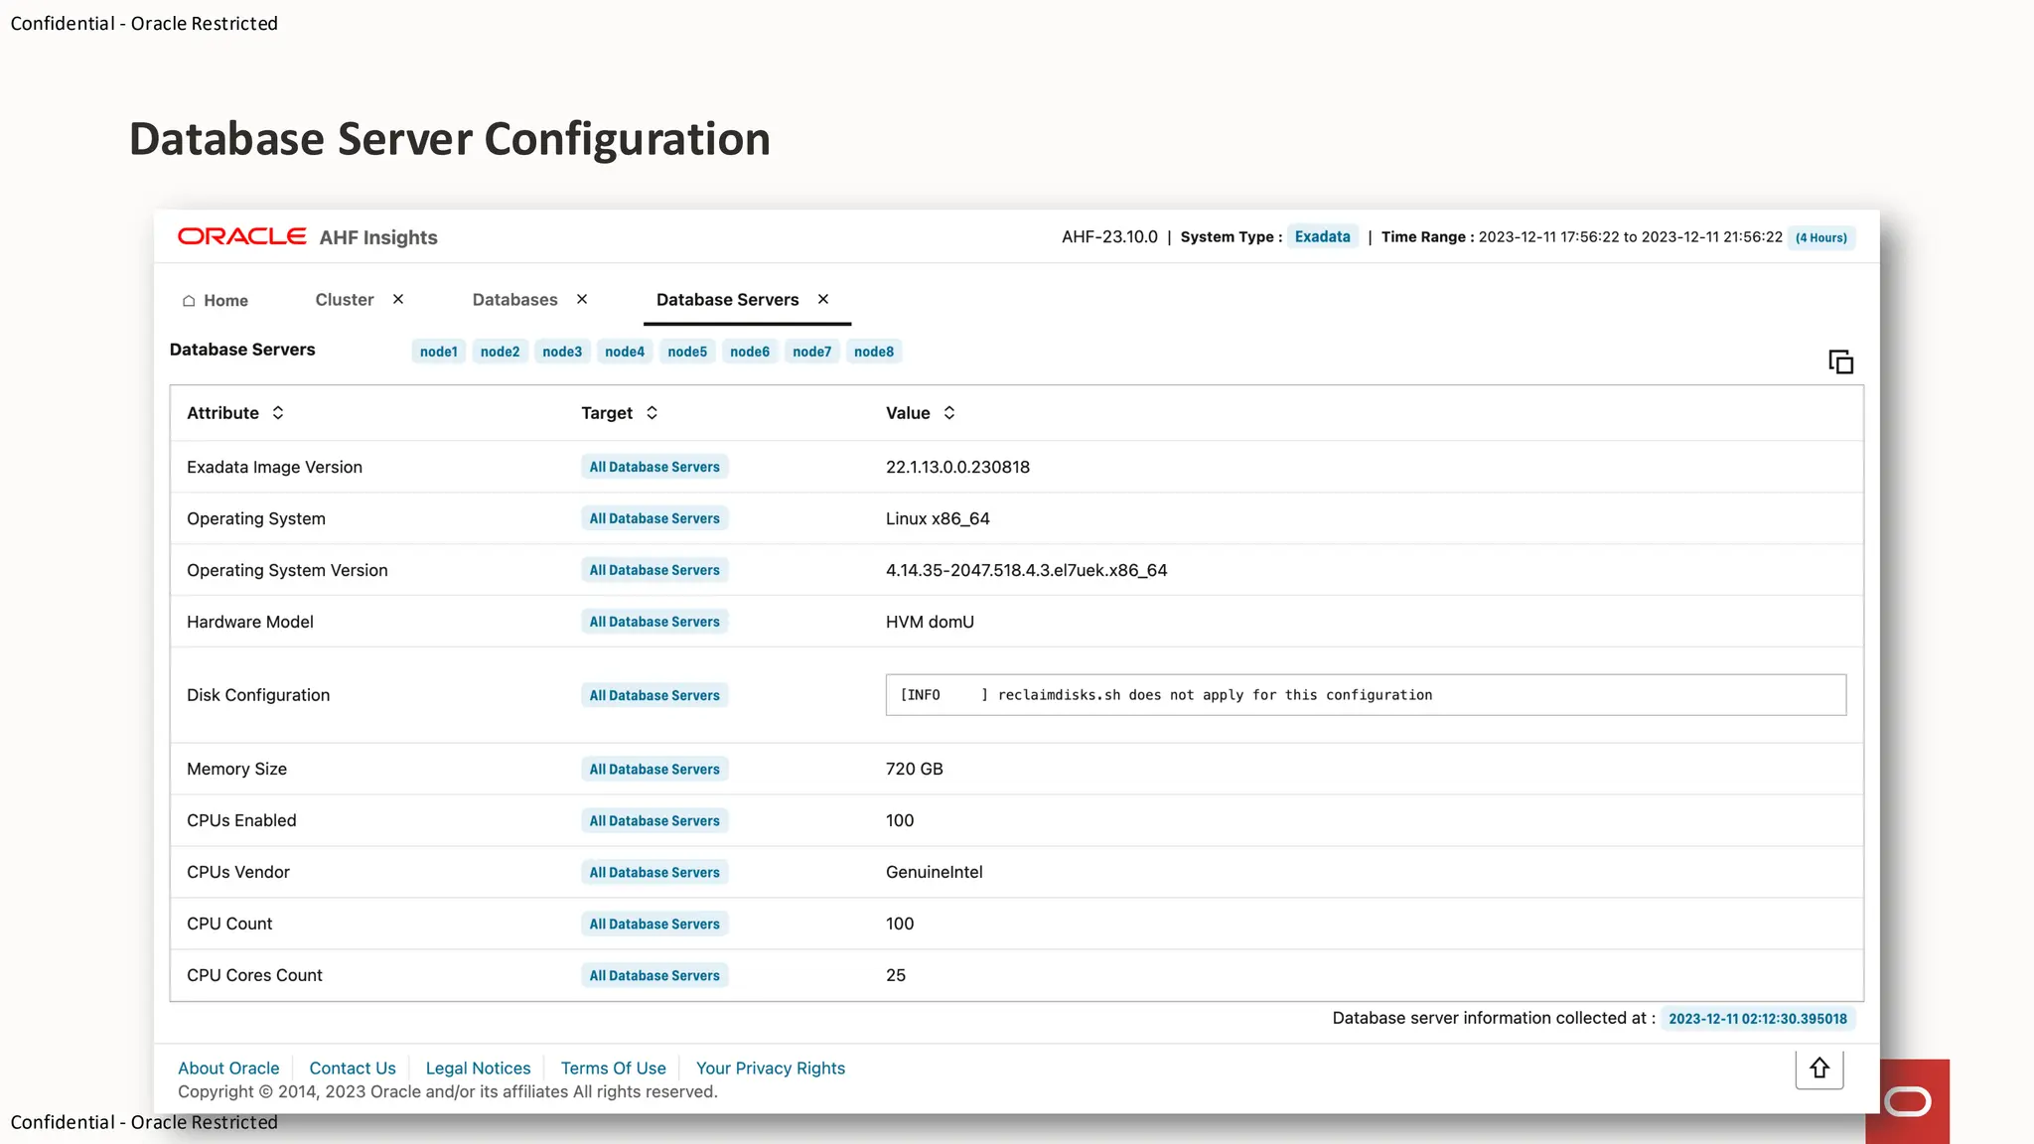Click the copy table icon

point(1840,362)
